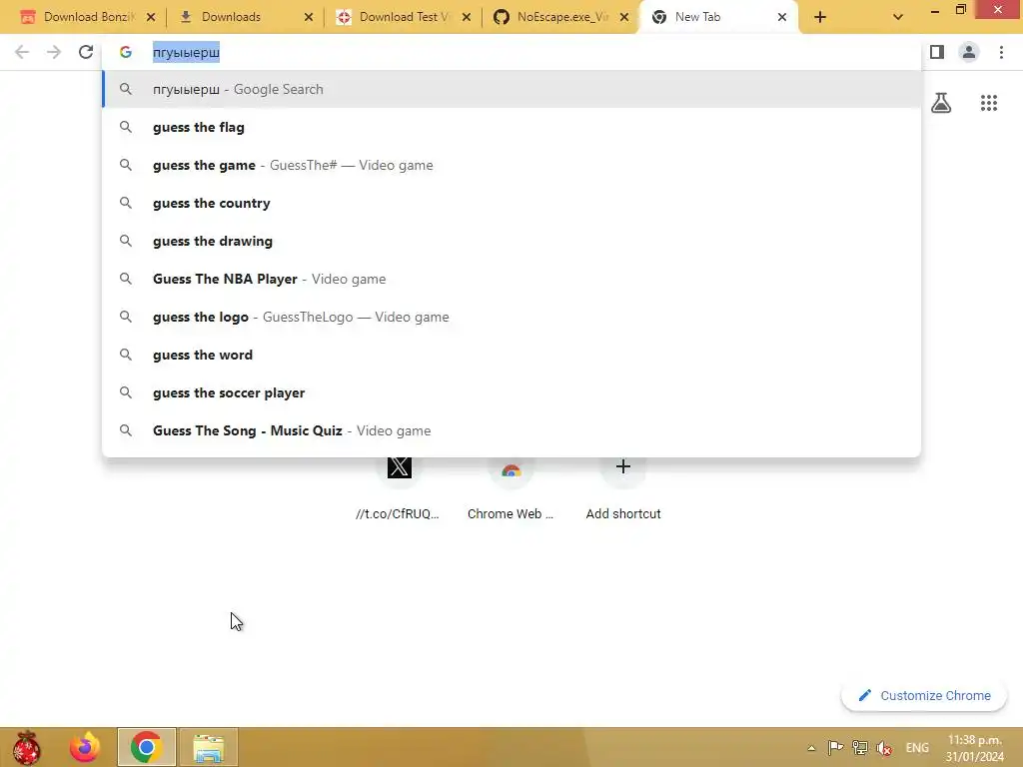This screenshot has height=767, width=1023.
Task: Close the Download Test Virus tab
Action: click(x=467, y=17)
